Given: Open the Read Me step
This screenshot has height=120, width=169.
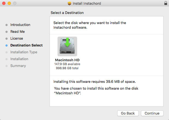Looking at the screenshot, I should 17,32.
